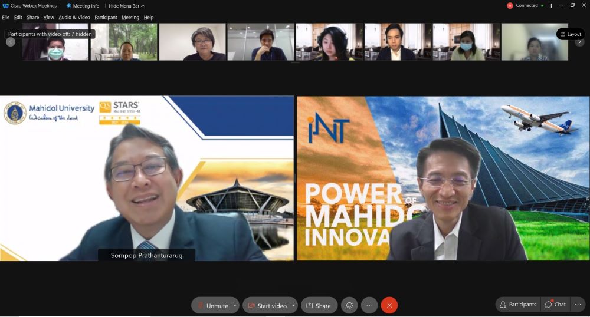Open the emoji reactions button
This screenshot has height=317, width=590.
[349, 305]
